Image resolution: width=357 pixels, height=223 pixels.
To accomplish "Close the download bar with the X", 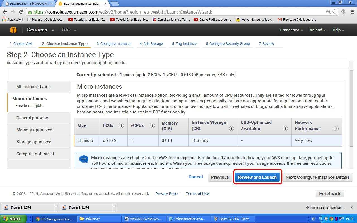I will coord(351,207).
